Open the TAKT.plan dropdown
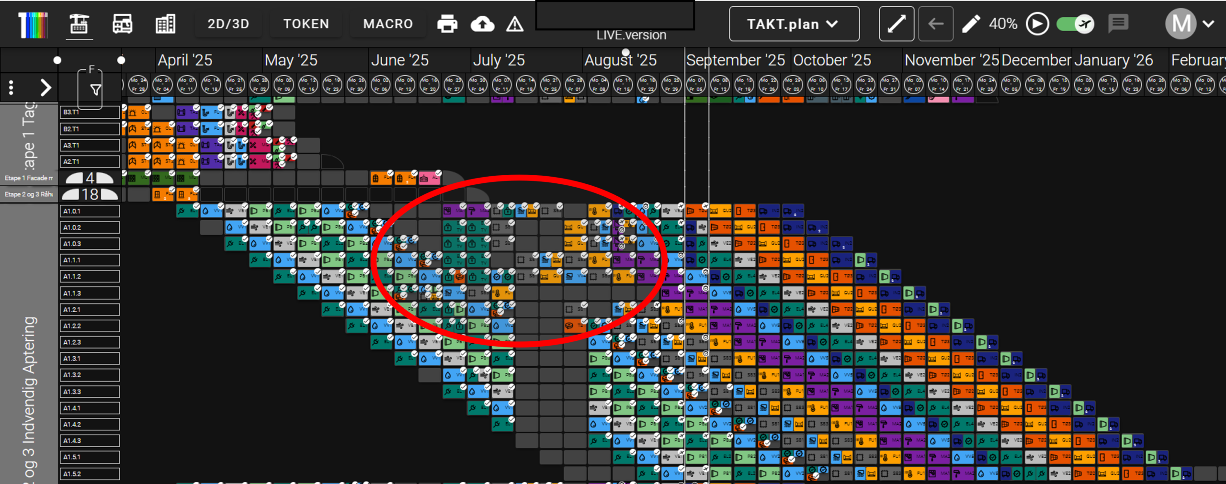 pos(794,24)
